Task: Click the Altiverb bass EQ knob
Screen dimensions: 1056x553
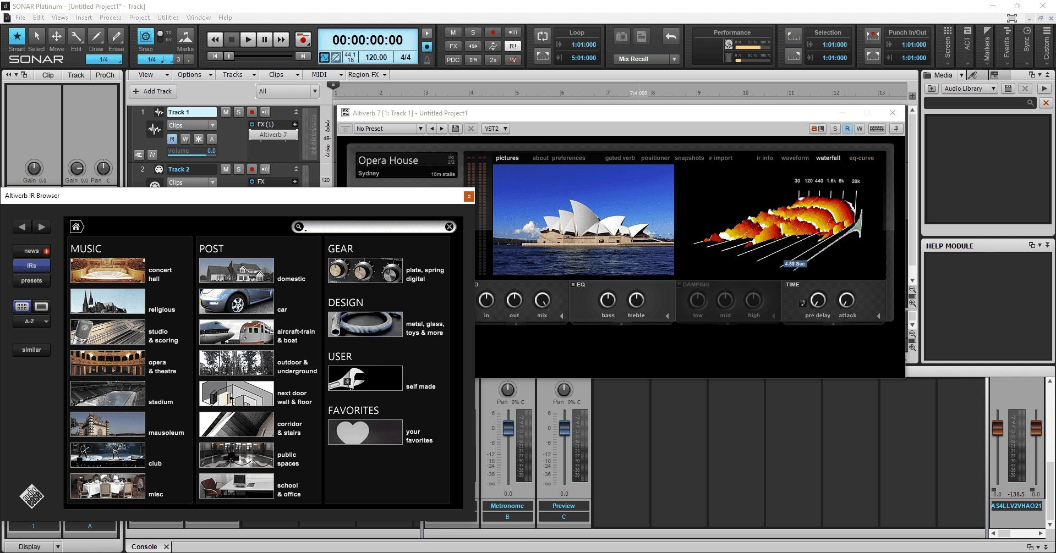Action: [x=608, y=300]
